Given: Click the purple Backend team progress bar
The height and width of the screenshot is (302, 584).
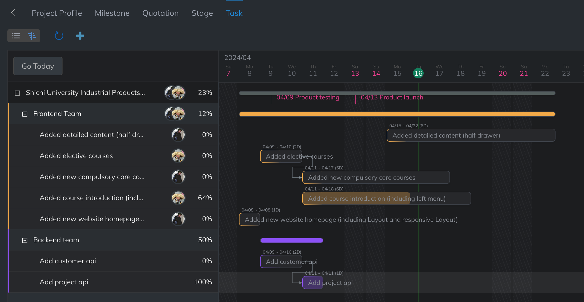Looking at the screenshot, I should [x=291, y=240].
